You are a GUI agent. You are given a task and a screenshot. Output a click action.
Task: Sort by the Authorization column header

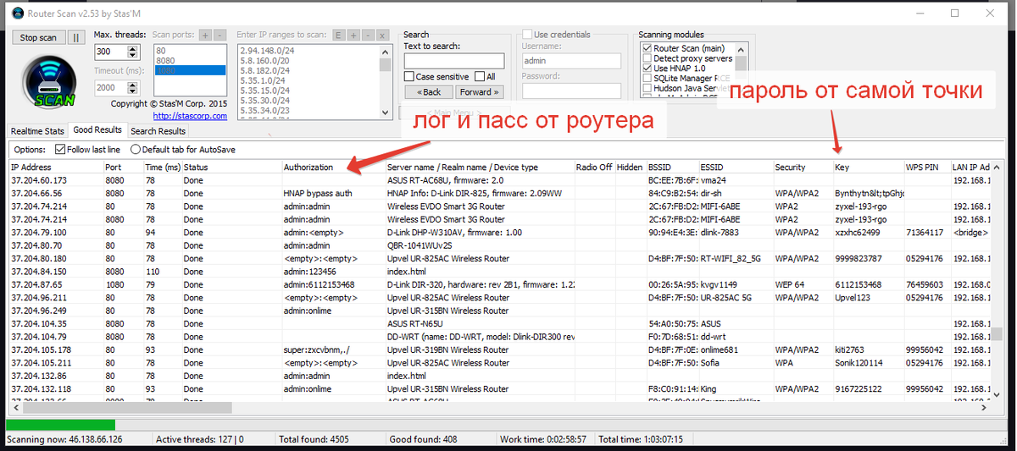[333, 168]
